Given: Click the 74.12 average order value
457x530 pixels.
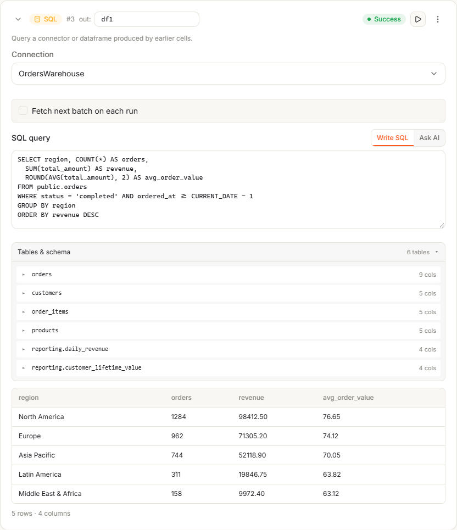Looking at the screenshot, I should pyautogui.click(x=331, y=436).
